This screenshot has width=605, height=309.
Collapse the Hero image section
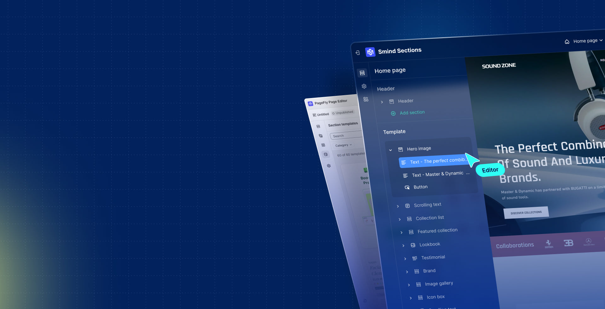[390, 150]
